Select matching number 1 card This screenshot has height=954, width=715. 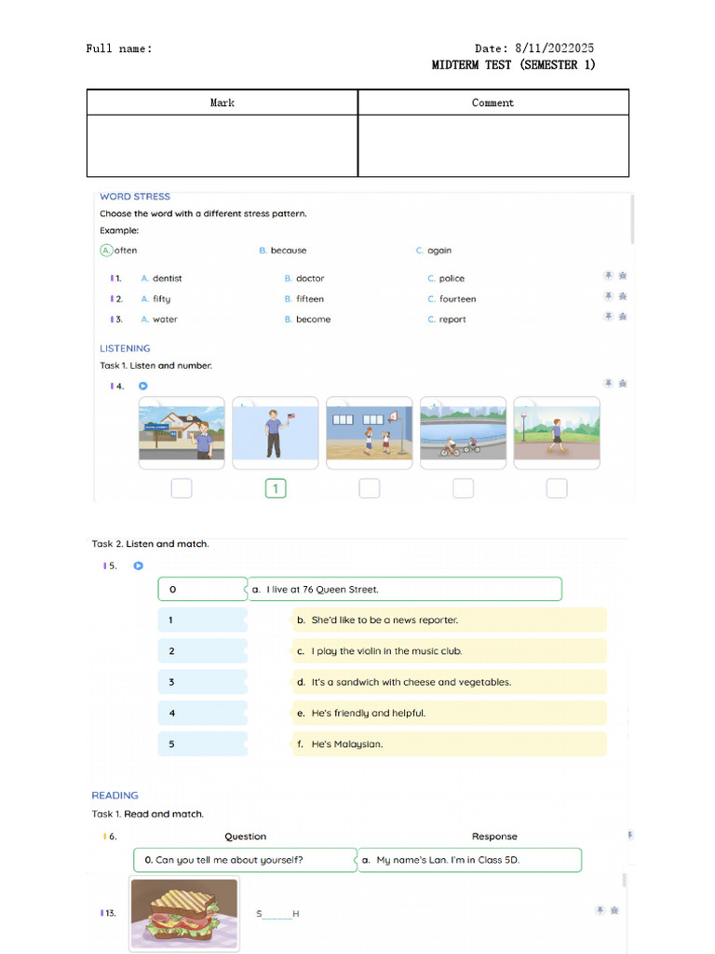(202, 620)
